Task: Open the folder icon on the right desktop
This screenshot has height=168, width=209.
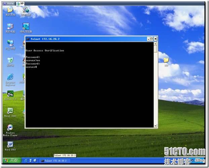Action: pyautogui.click(x=166, y=62)
